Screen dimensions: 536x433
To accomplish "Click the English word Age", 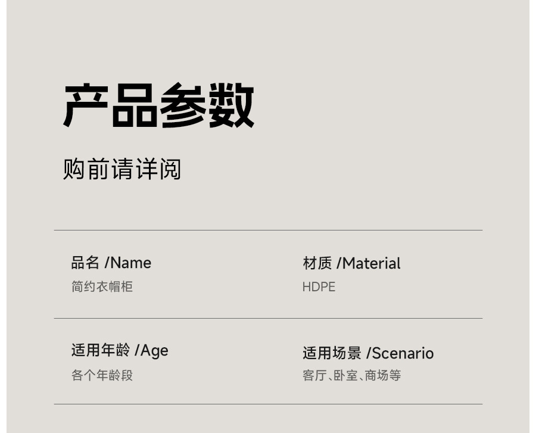I will click(155, 351).
